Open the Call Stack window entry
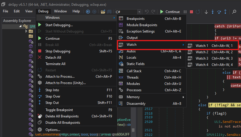The width and height of the screenshot is (241, 137). 151,71
